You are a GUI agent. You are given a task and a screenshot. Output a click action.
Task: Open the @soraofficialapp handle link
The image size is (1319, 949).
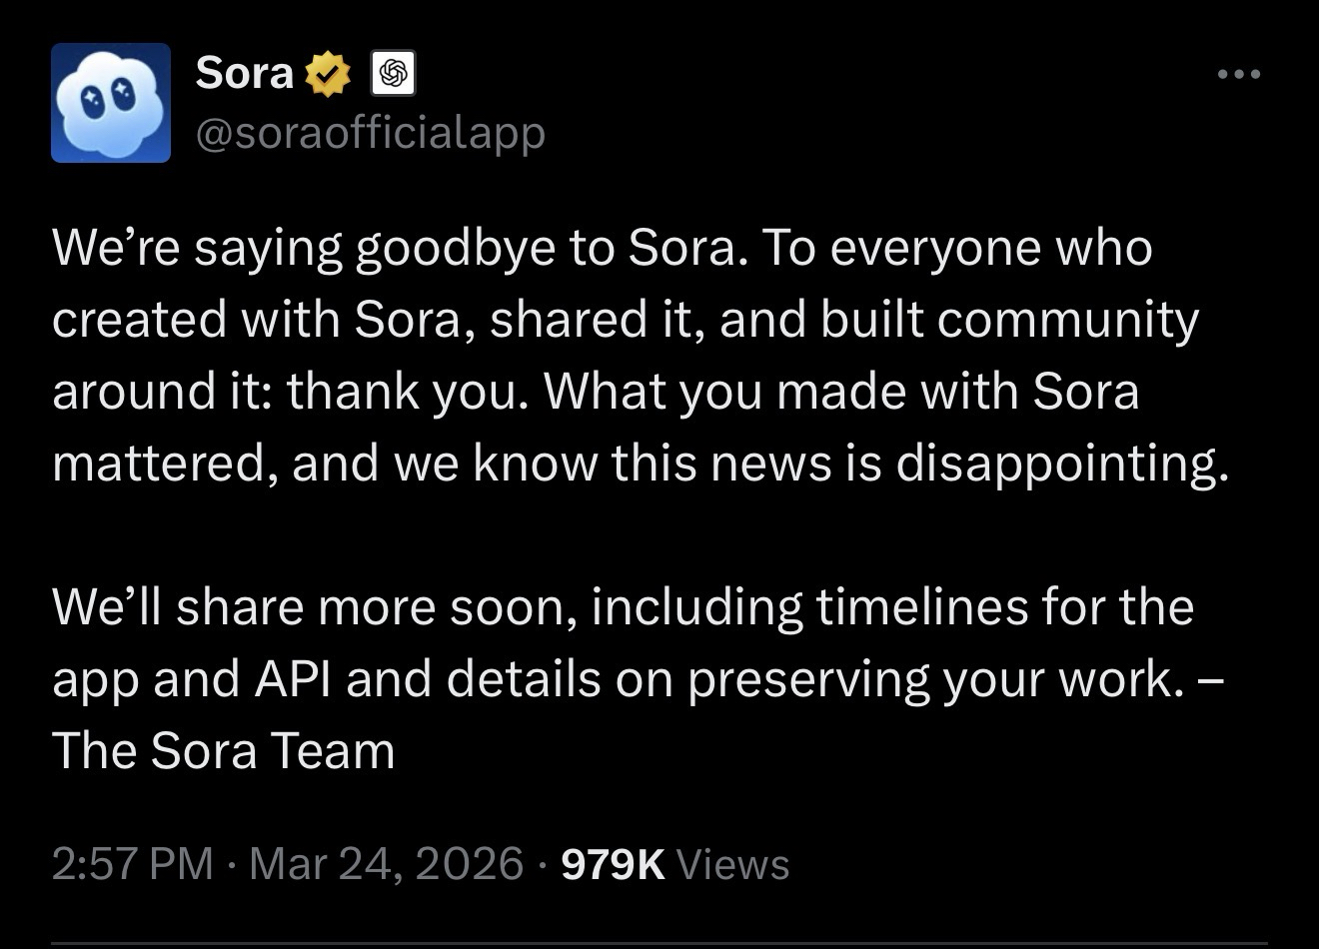coord(371,131)
